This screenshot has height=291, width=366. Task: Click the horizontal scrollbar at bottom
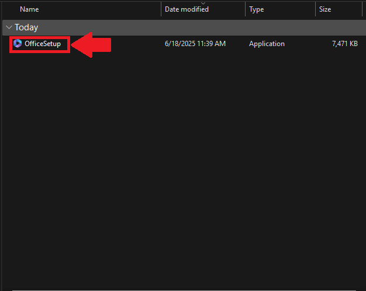184,290
